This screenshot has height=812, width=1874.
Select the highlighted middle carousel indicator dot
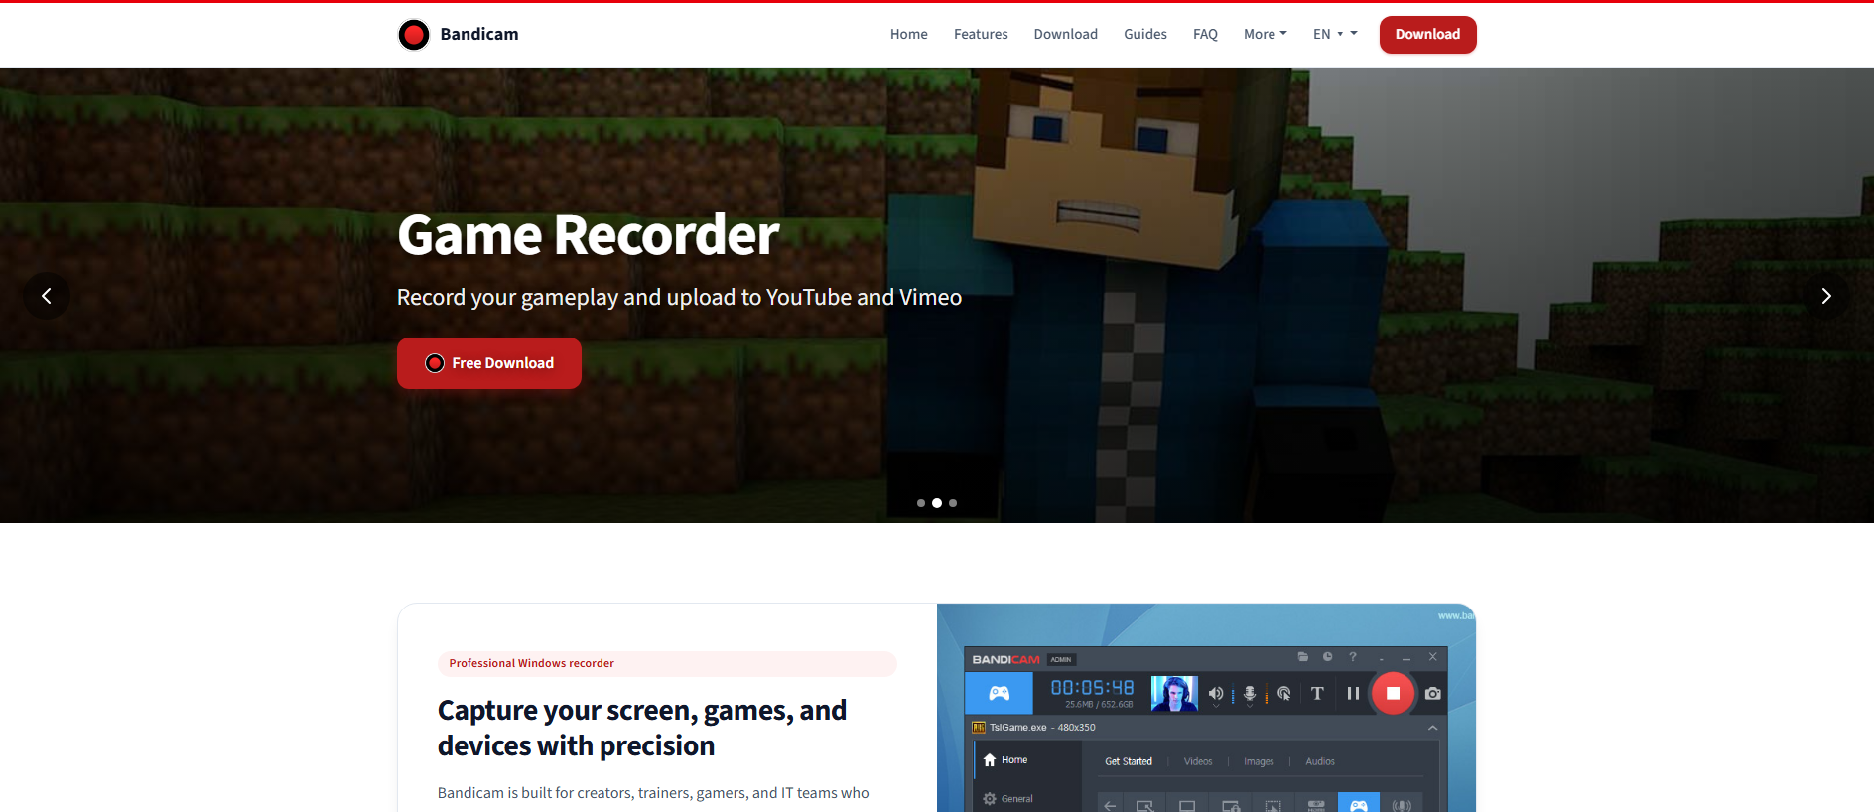[x=937, y=503]
